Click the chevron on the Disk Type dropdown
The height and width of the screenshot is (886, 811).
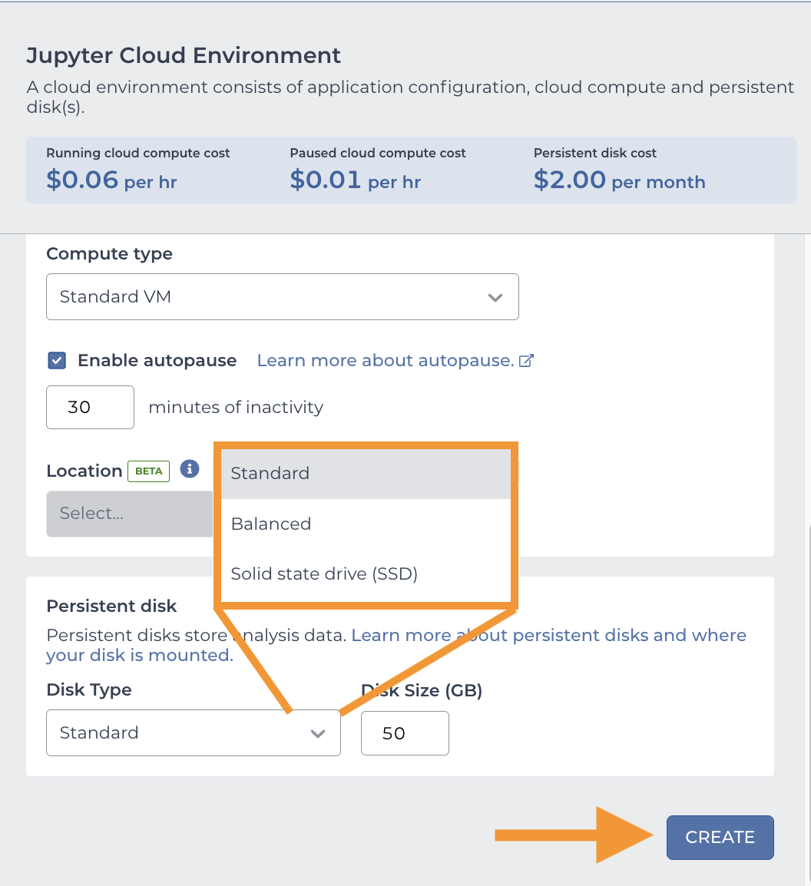[318, 733]
